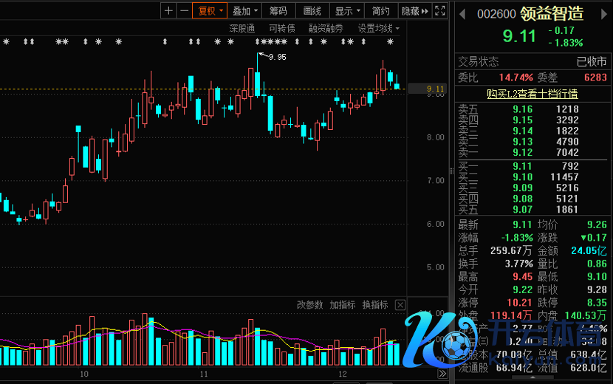
Task: Expand the 叠加 overlay dropdown
Action: pos(244,10)
